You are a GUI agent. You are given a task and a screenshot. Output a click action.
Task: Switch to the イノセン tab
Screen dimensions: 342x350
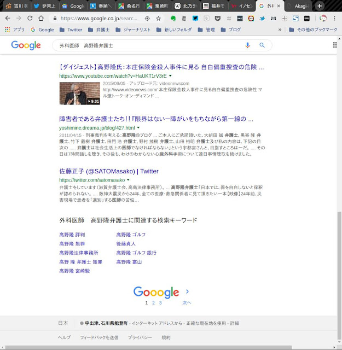coord(242,6)
